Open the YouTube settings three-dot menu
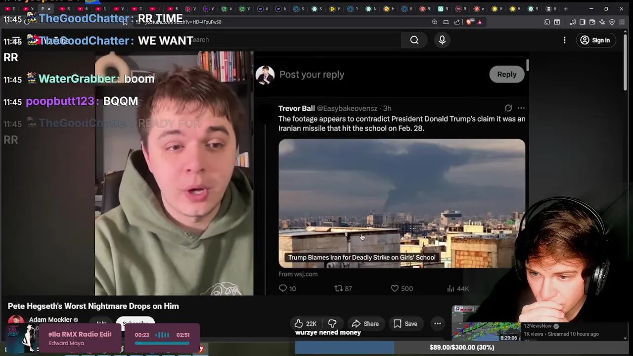The width and height of the screenshot is (633, 356). (564, 40)
